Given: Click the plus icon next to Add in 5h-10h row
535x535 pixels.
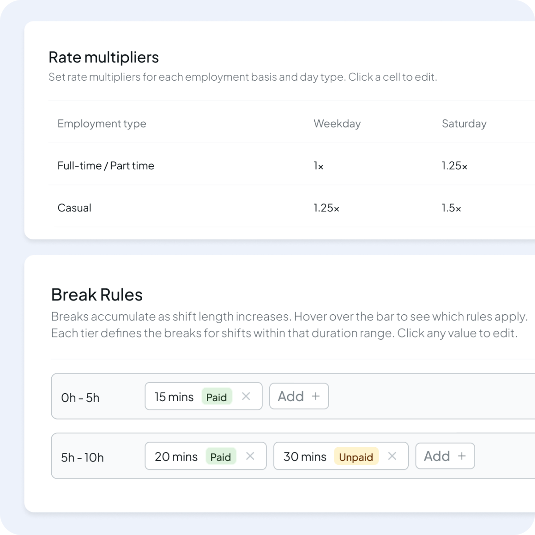Looking at the screenshot, I should tap(462, 456).
